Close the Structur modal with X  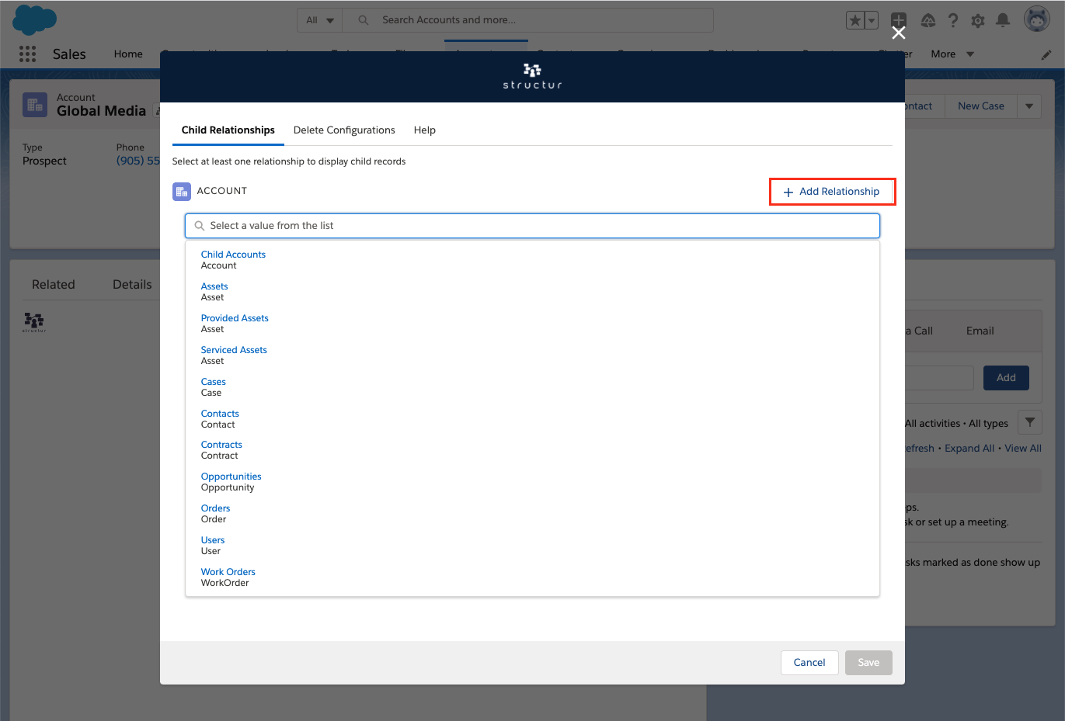click(x=899, y=33)
